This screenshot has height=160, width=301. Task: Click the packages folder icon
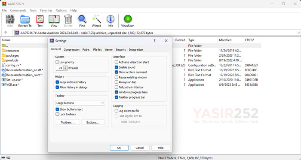pos(3,55)
